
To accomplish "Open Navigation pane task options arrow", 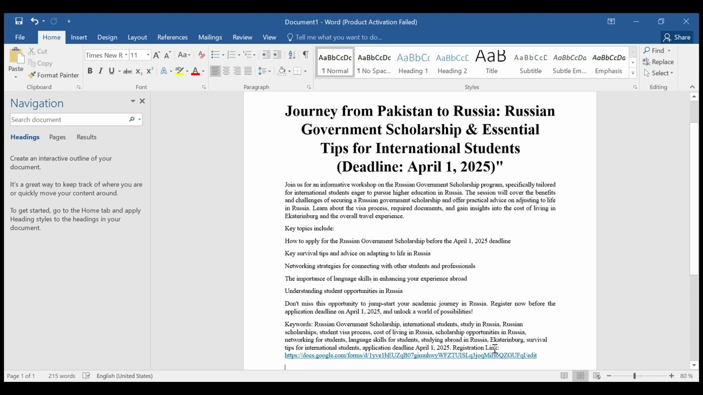I will [133, 101].
